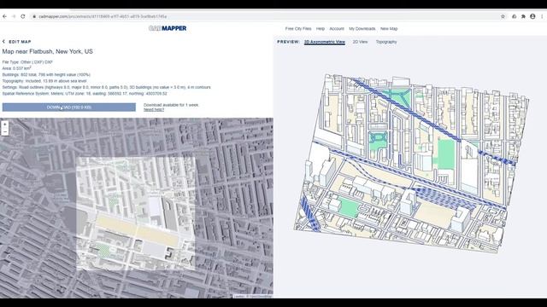547x307 pixels.
Task: Open the Need help? link
Action: coord(154,110)
